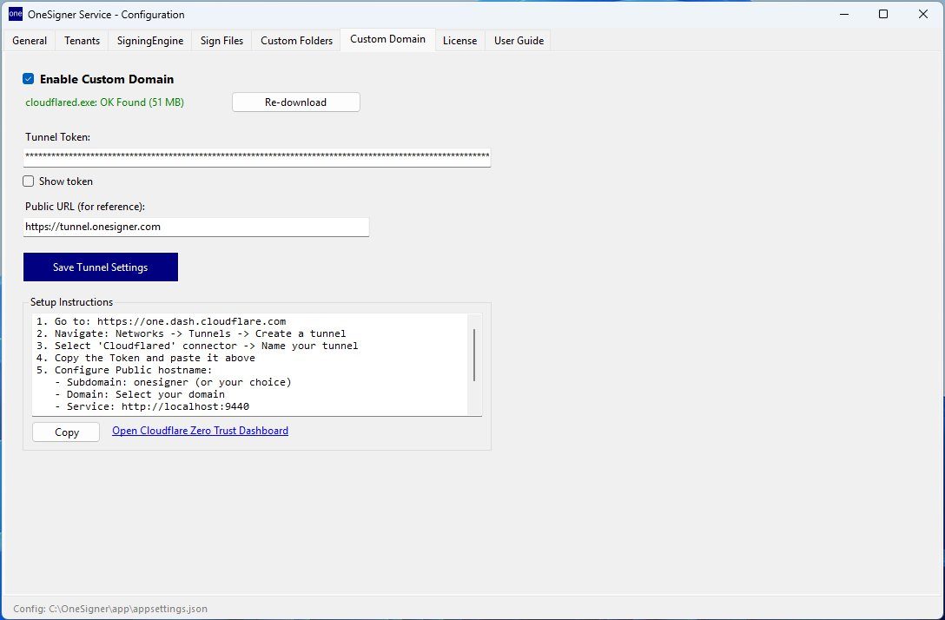
Task: Click the 'Configure Public hostname:' line
Action: [x=124, y=370]
